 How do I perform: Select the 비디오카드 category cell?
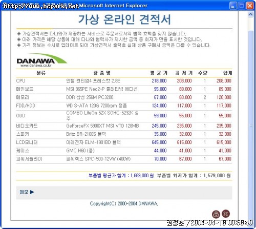tap(27, 126)
